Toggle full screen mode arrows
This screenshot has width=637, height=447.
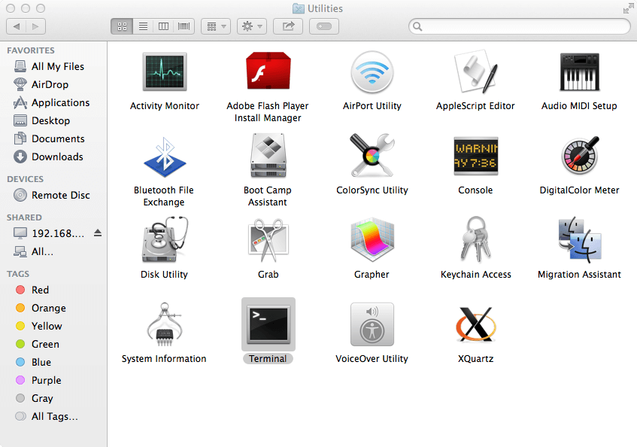click(628, 8)
